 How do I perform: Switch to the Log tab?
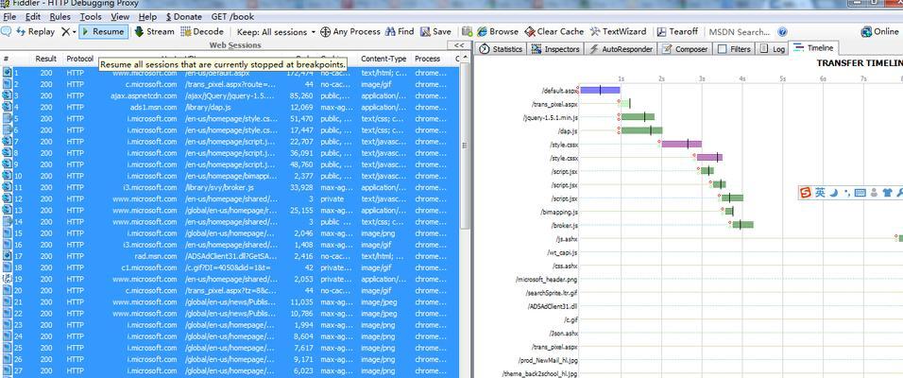point(773,49)
